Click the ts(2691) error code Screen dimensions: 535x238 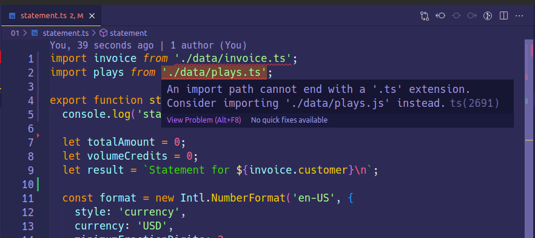pyautogui.click(x=474, y=103)
